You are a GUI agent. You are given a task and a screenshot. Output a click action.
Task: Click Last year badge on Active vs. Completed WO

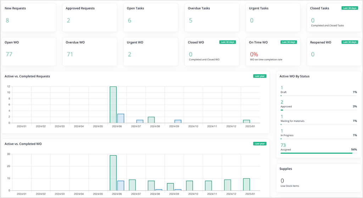259,143
